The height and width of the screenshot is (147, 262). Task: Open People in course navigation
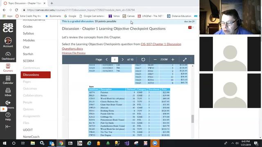[27, 102]
